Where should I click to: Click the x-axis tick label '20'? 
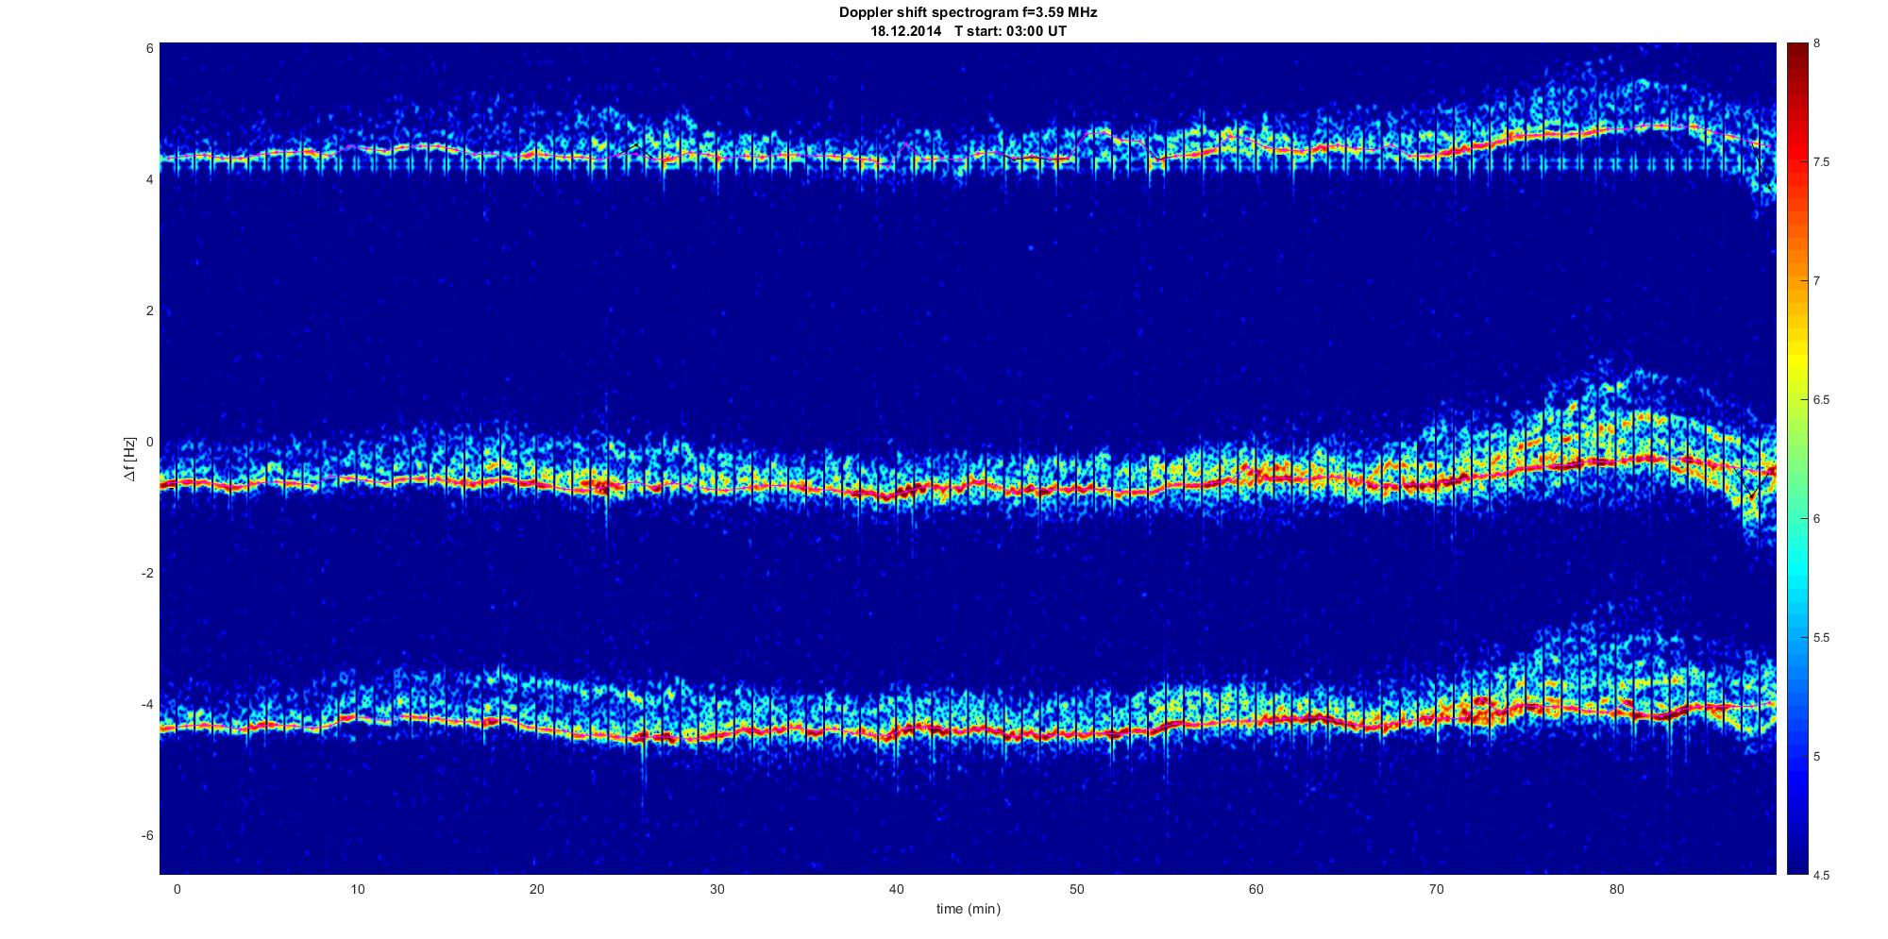(537, 889)
